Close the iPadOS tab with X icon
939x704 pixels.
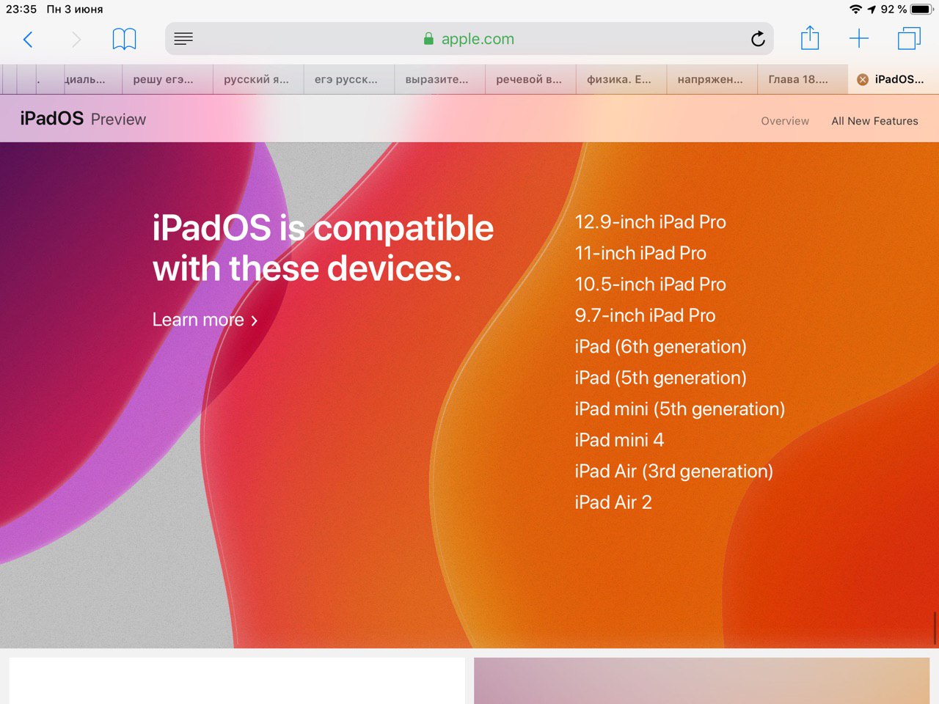point(863,80)
